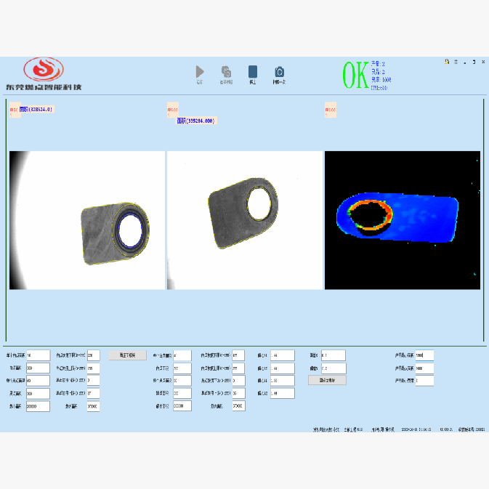Click the camera settings icon in toolbar
This screenshot has height=489, width=489.
coord(226,72)
